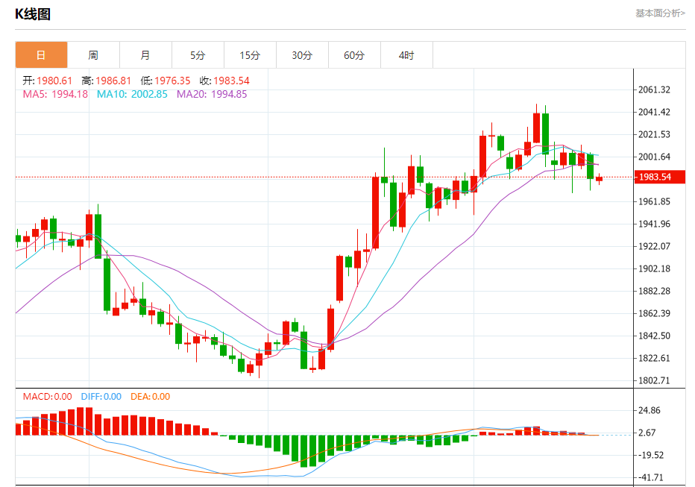Screen dimensions: 695x487
Task: Click the 2041.42 price axis label
Action: coord(654,112)
